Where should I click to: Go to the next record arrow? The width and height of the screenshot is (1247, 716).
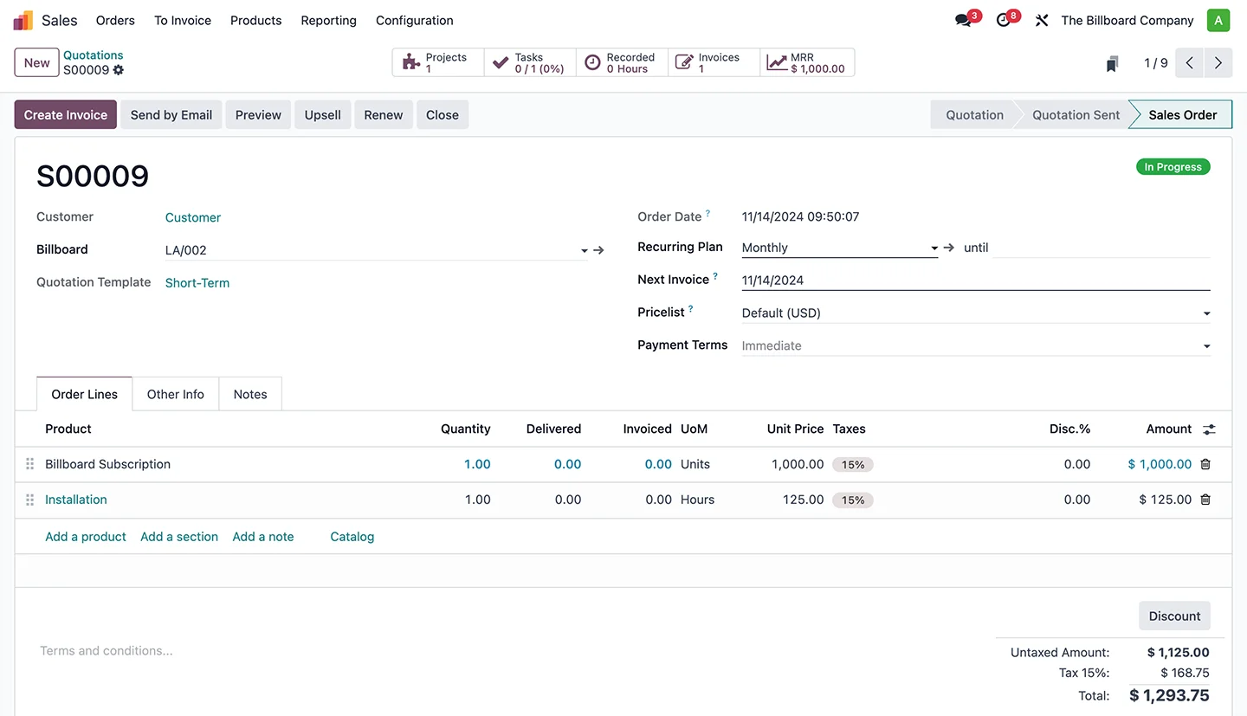(x=1218, y=63)
